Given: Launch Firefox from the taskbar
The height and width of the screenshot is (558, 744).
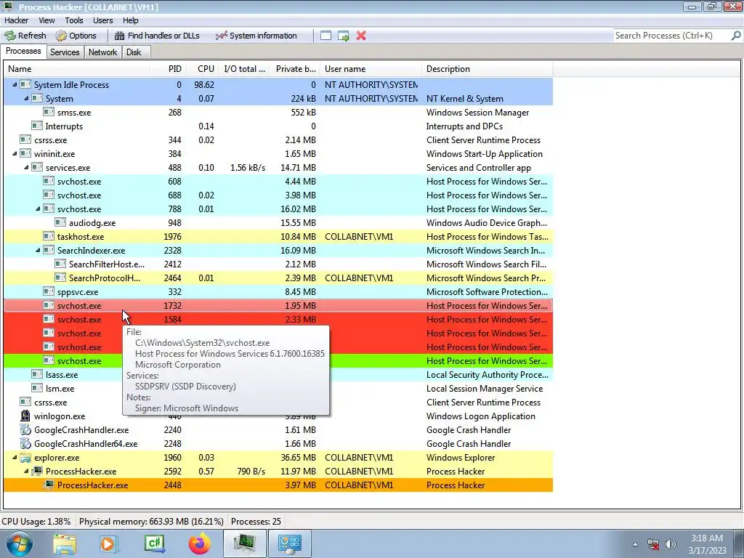Looking at the screenshot, I should (199, 543).
